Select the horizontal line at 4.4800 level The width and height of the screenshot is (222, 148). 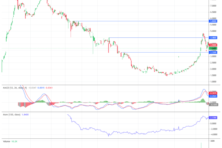pos(155,38)
